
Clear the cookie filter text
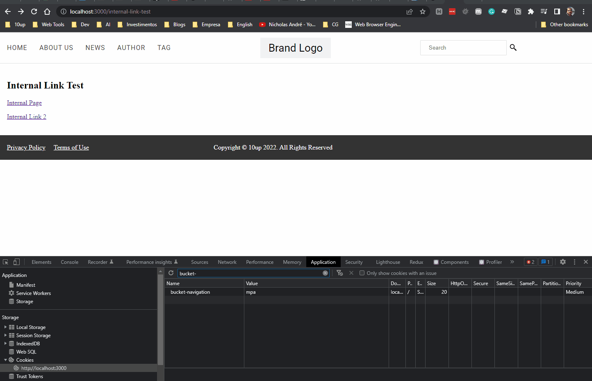point(325,273)
